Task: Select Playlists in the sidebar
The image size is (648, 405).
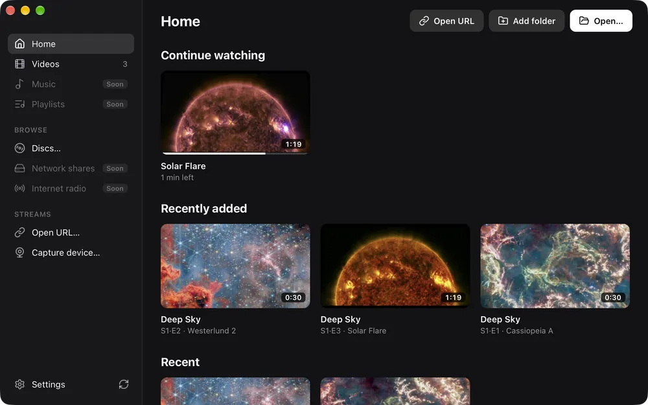Action: click(x=71, y=104)
